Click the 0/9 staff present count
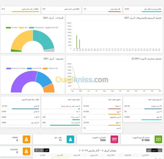 click(x=44, y=9)
